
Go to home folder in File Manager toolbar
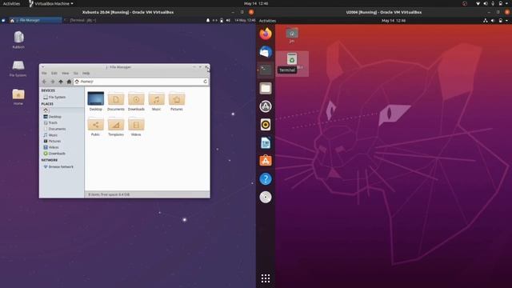tap(69, 82)
